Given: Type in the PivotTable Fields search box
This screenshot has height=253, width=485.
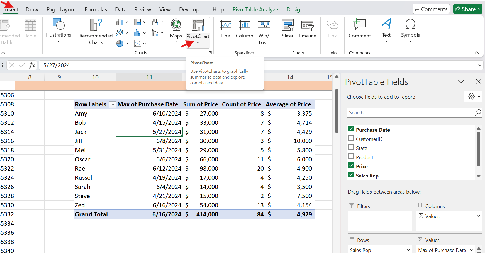Looking at the screenshot, I should pos(404,113).
